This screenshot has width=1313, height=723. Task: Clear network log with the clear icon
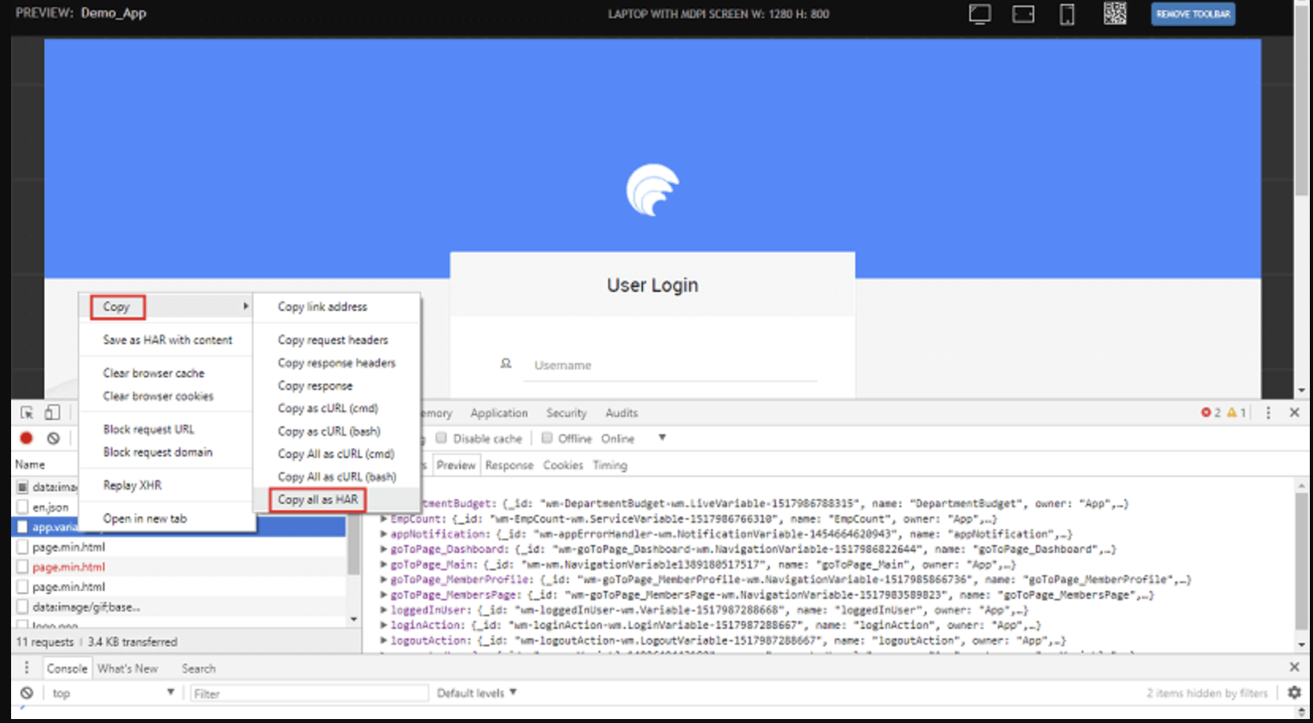pyautogui.click(x=53, y=438)
